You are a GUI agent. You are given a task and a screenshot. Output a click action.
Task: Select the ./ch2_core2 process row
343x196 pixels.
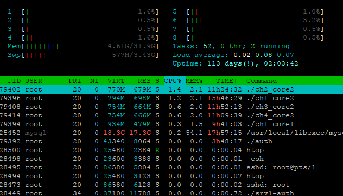[x=171, y=89]
